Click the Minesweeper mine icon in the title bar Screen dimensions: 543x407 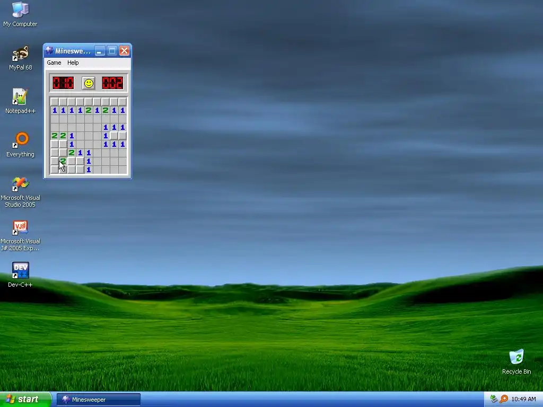[x=49, y=51]
